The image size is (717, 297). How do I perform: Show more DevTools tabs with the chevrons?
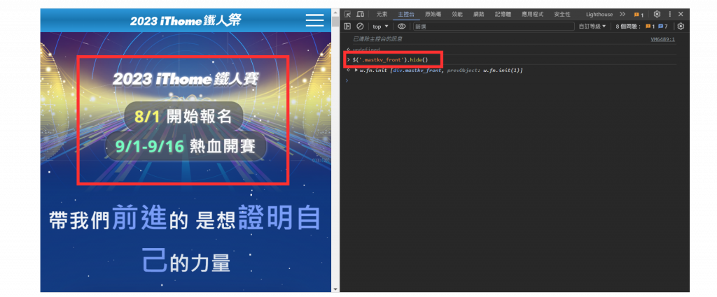coord(622,14)
